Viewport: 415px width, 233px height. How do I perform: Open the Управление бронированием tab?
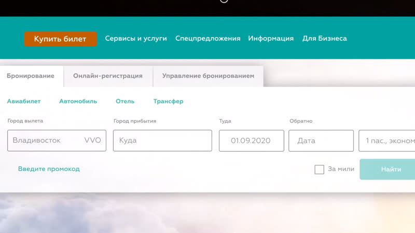pyautogui.click(x=208, y=76)
